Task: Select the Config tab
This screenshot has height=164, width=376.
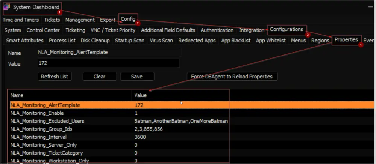Action: click(x=128, y=19)
